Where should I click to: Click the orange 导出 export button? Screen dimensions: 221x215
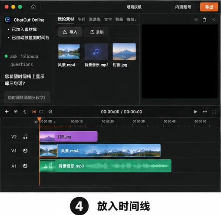point(209,7)
